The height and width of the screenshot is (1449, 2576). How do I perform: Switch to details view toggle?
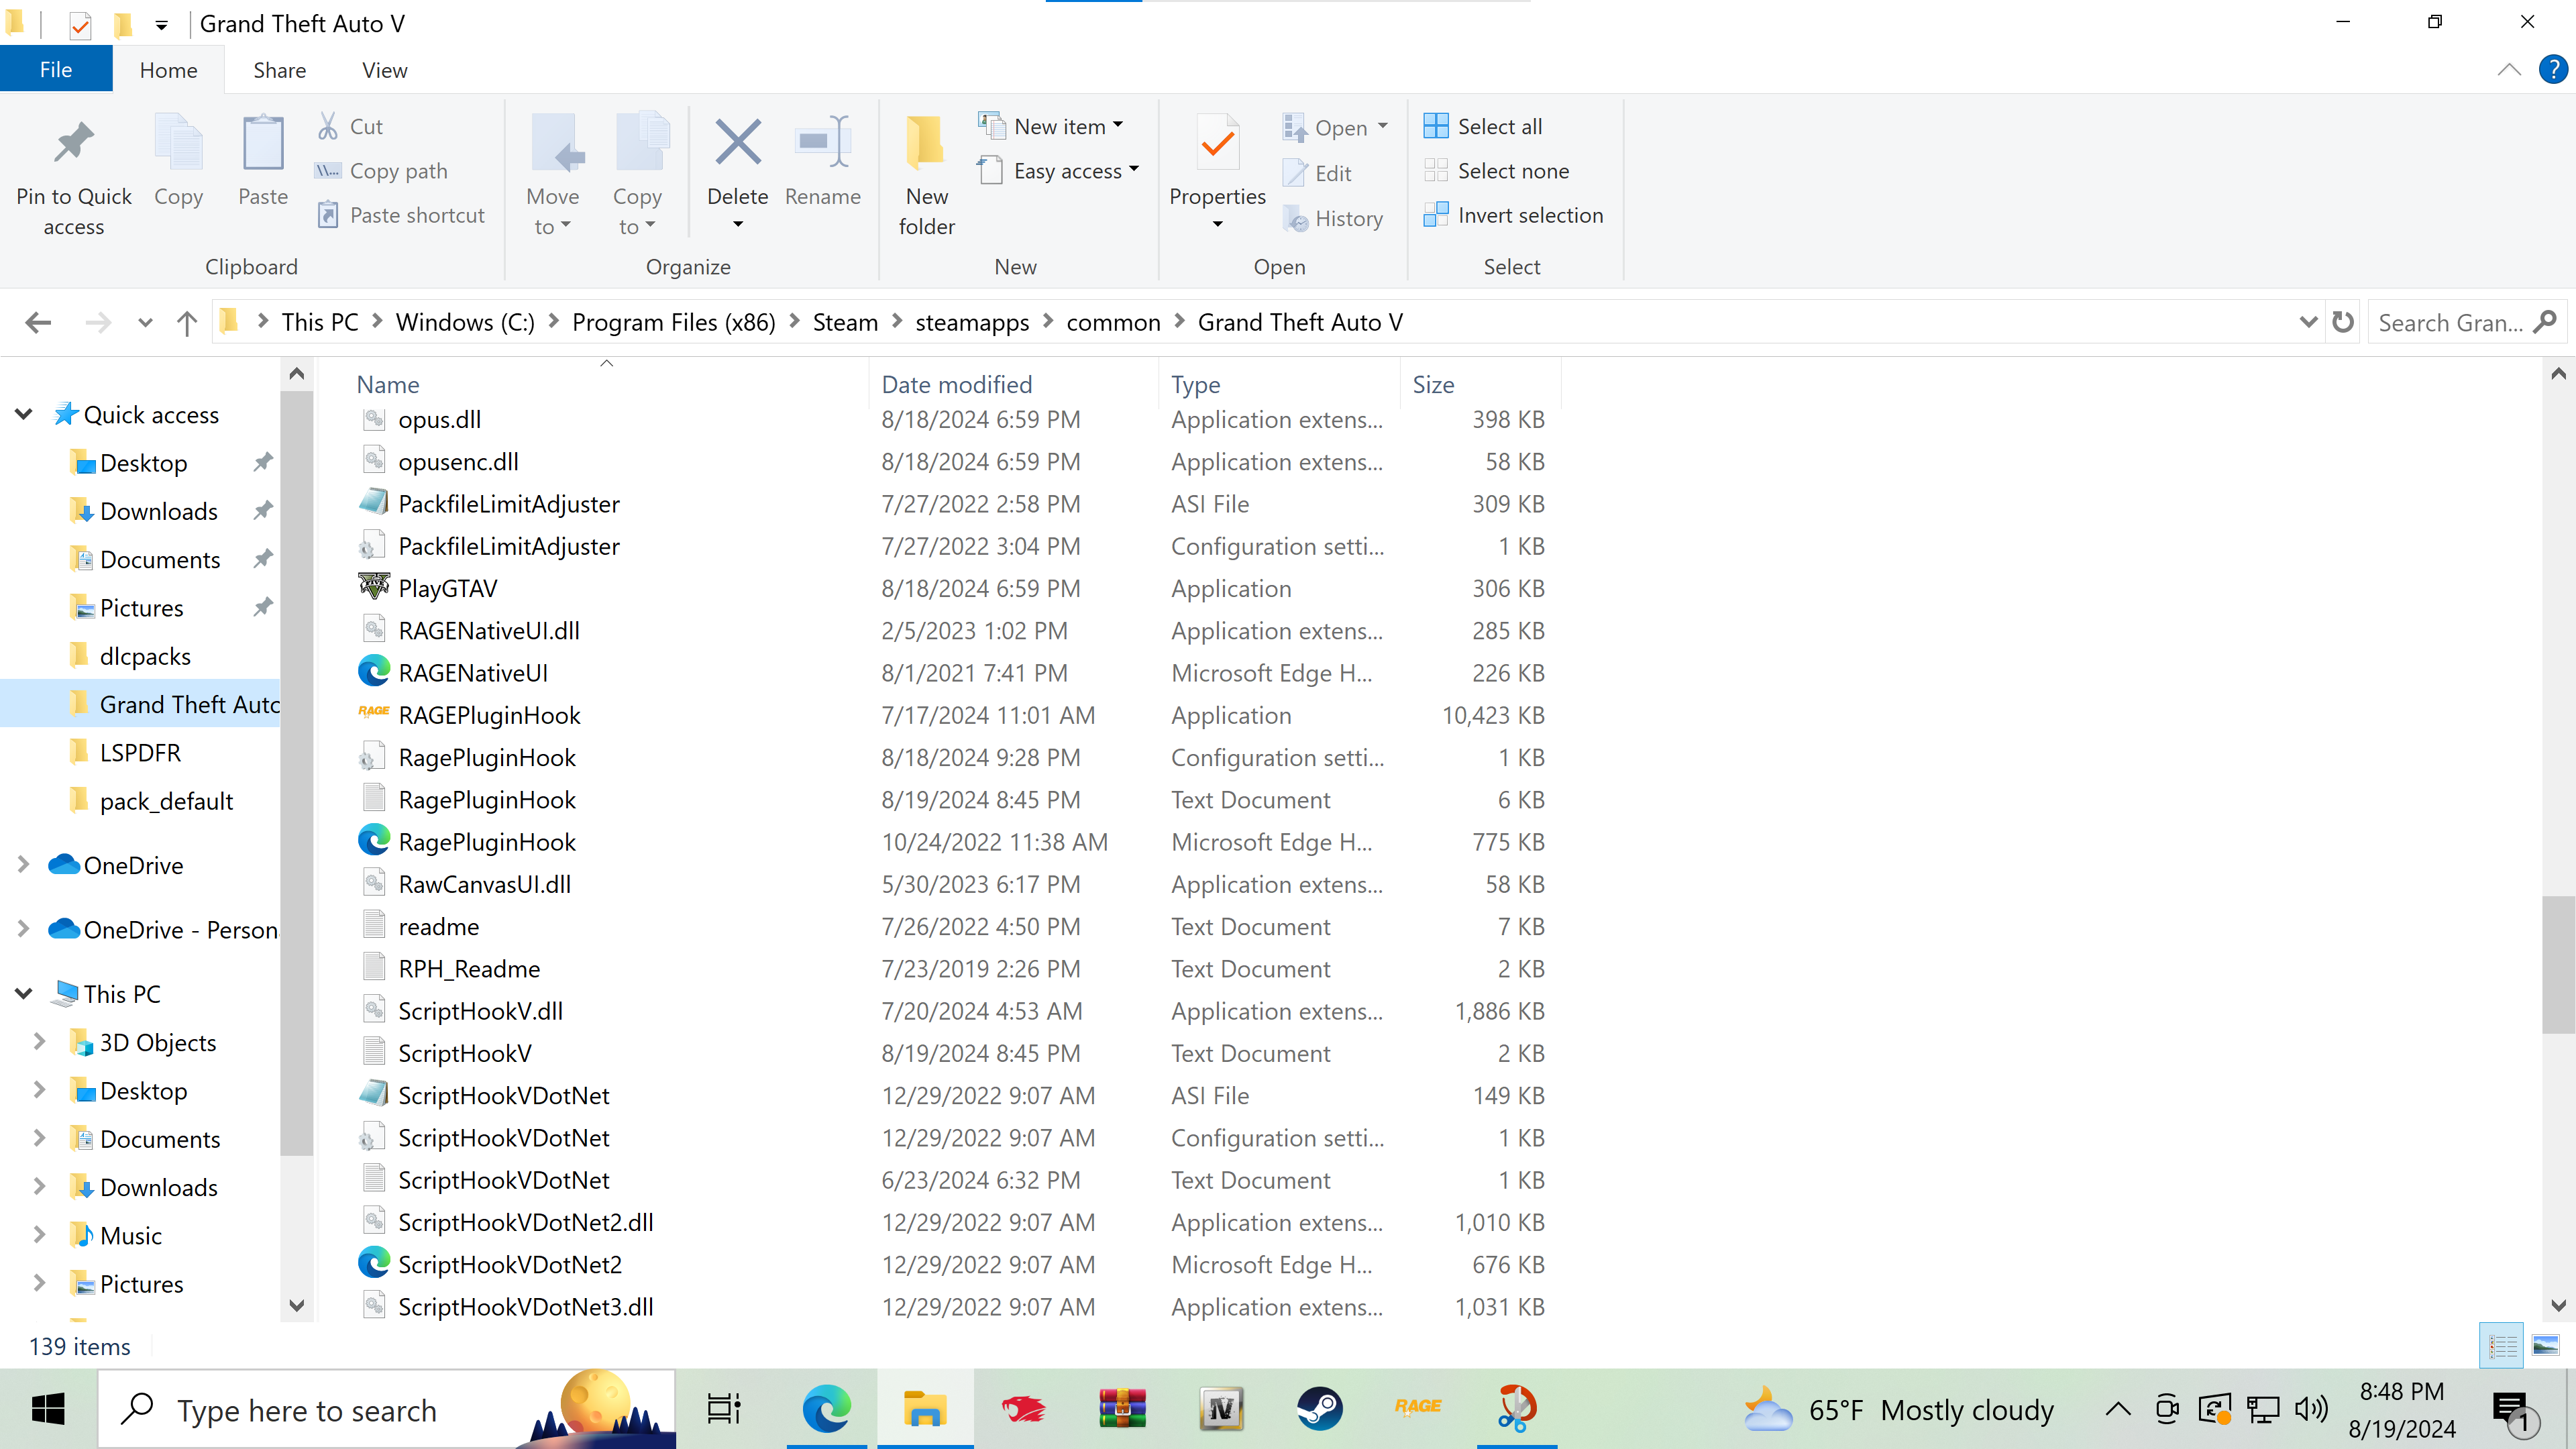coord(2502,1346)
